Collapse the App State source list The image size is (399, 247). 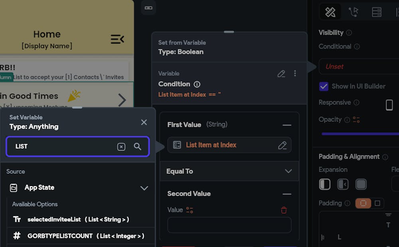point(144,188)
